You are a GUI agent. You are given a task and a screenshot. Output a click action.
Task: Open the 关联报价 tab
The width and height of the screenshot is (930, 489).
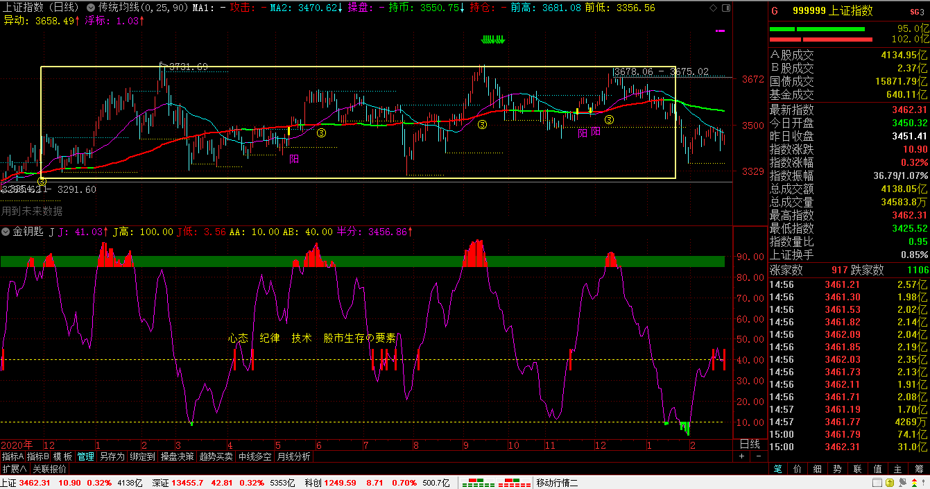click(49, 469)
